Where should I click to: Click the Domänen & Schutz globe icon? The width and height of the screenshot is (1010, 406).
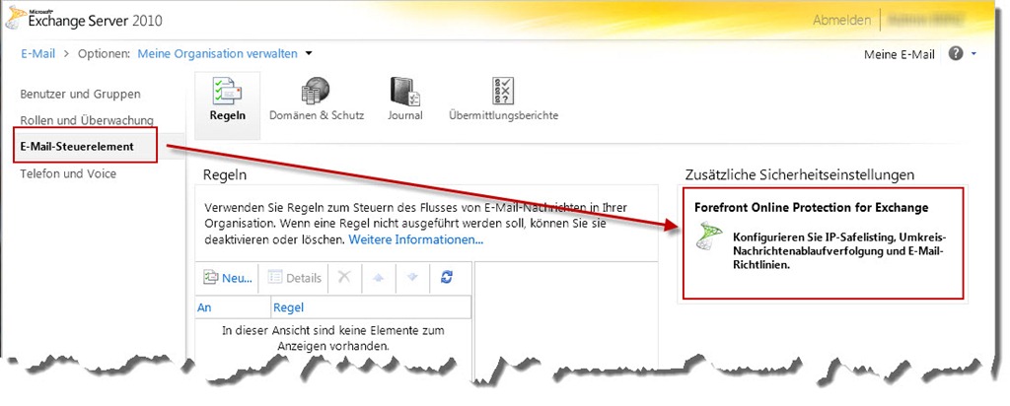tap(316, 91)
